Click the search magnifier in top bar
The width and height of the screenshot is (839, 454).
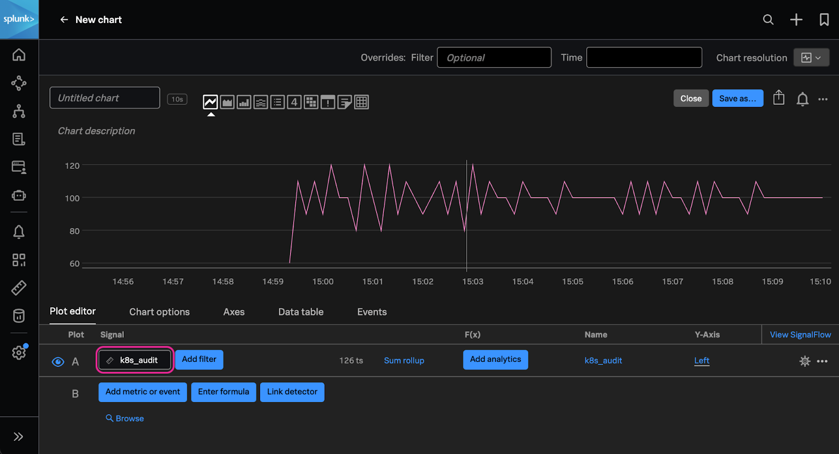point(768,20)
